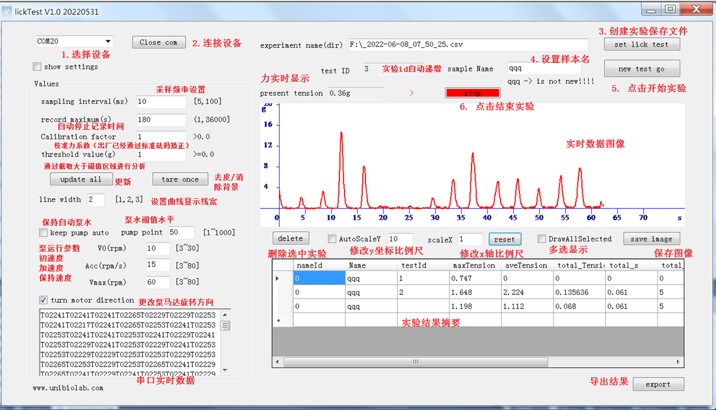Select the aveTension cell 2.224
This screenshot has height=410, width=716.
pyautogui.click(x=527, y=292)
